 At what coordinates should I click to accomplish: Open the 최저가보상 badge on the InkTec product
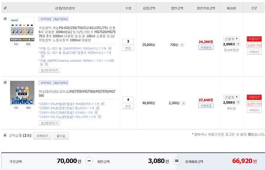click(x=46, y=83)
